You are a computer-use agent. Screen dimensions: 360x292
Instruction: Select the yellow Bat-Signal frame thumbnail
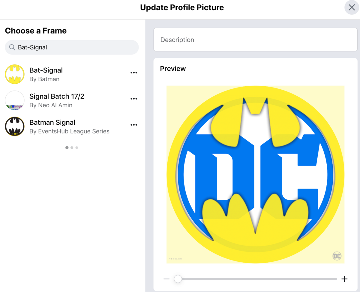[x=15, y=74]
